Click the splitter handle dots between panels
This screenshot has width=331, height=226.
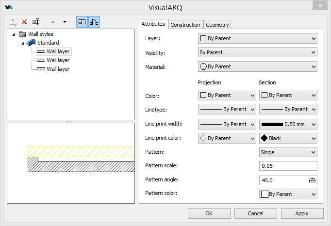(71, 122)
